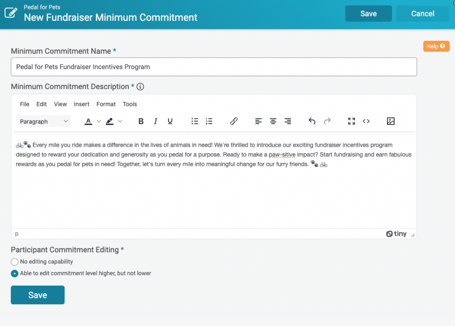Open the File menu

25,104
